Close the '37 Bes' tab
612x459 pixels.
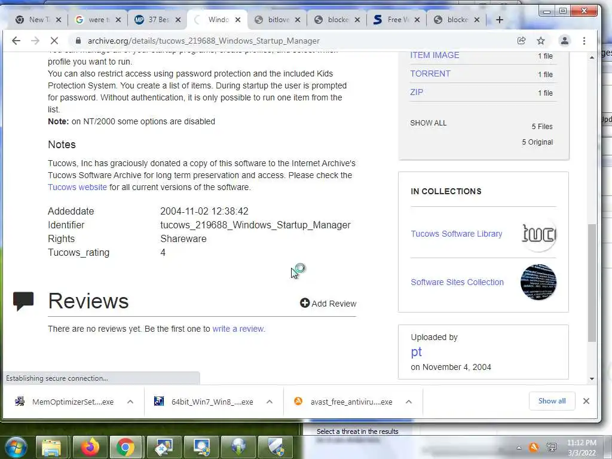178,20
